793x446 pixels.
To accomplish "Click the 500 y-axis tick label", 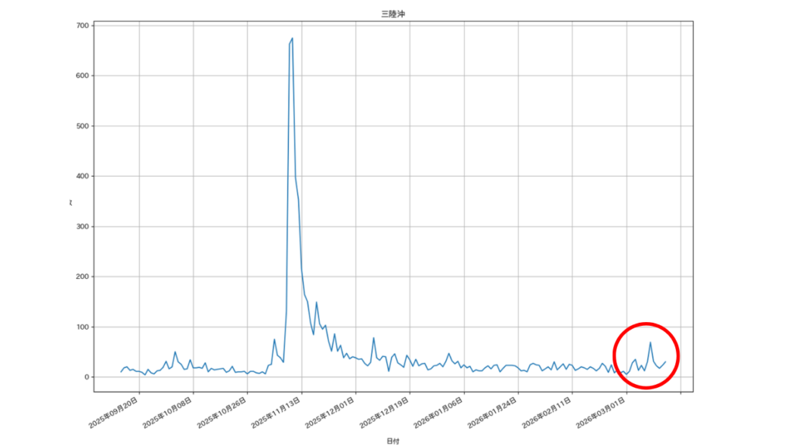I will pos(82,126).
